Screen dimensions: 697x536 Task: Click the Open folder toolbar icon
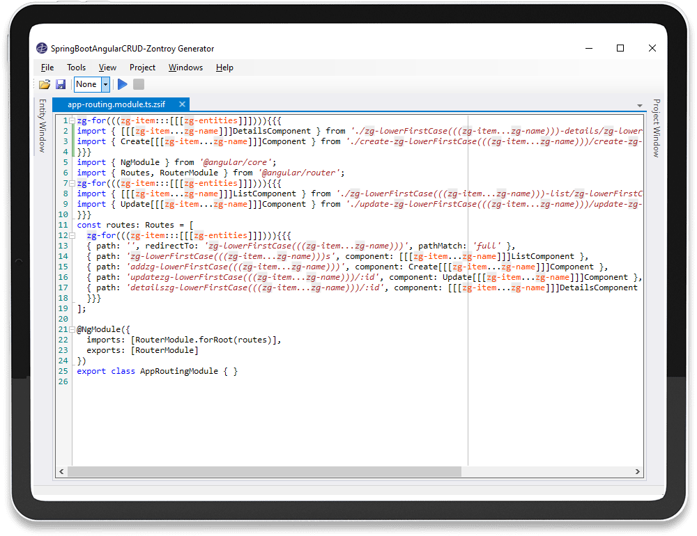point(44,84)
